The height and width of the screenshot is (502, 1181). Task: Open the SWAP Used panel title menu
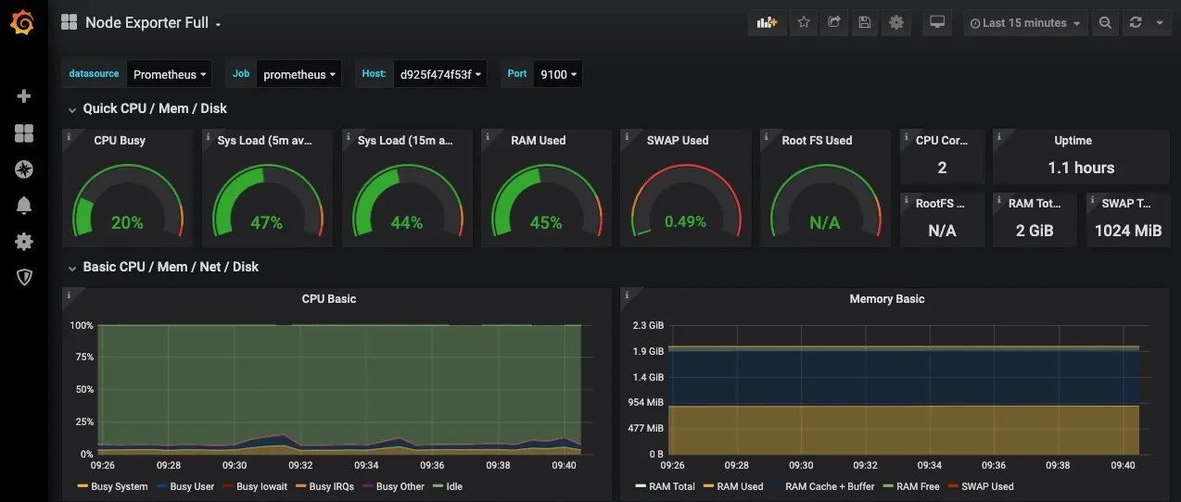678,141
